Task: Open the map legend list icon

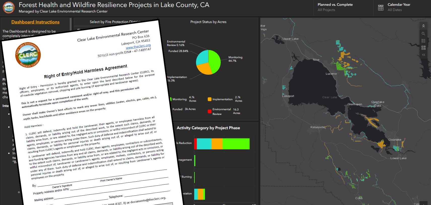Action: (x=423, y=40)
